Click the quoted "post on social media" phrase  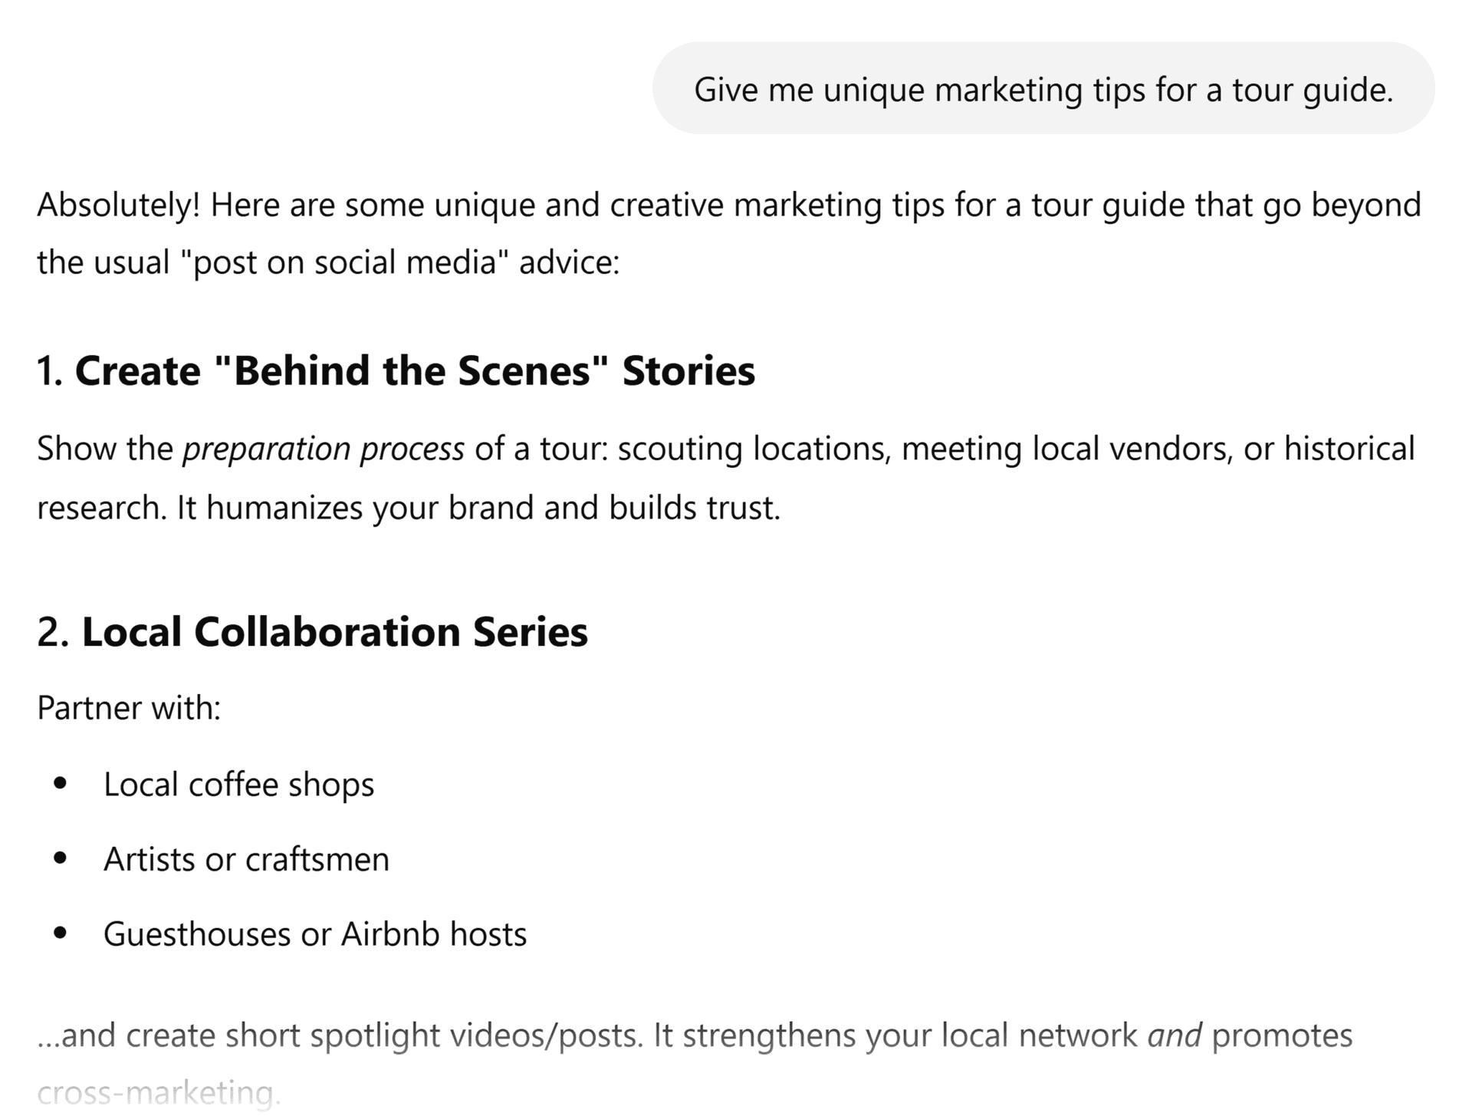click(345, 263)
